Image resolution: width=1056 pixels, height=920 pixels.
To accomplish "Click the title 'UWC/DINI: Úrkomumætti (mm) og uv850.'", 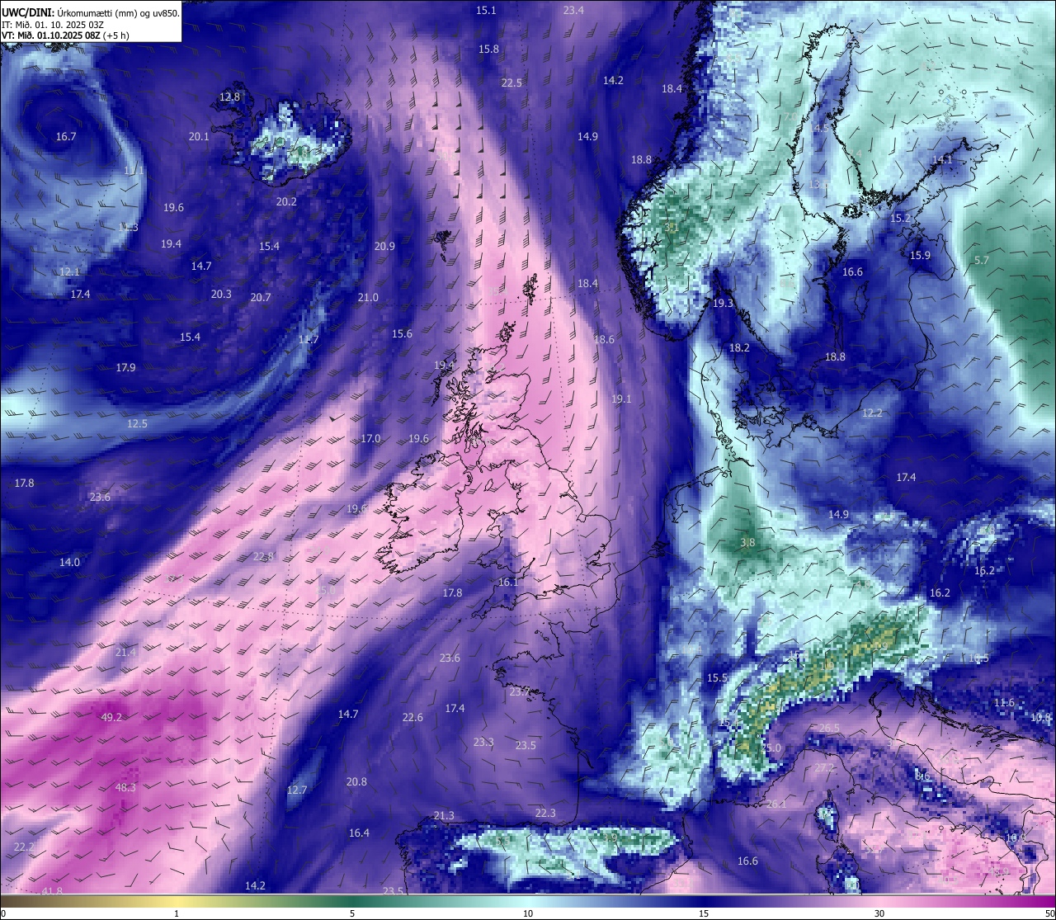I will click(x=91, y=12).
